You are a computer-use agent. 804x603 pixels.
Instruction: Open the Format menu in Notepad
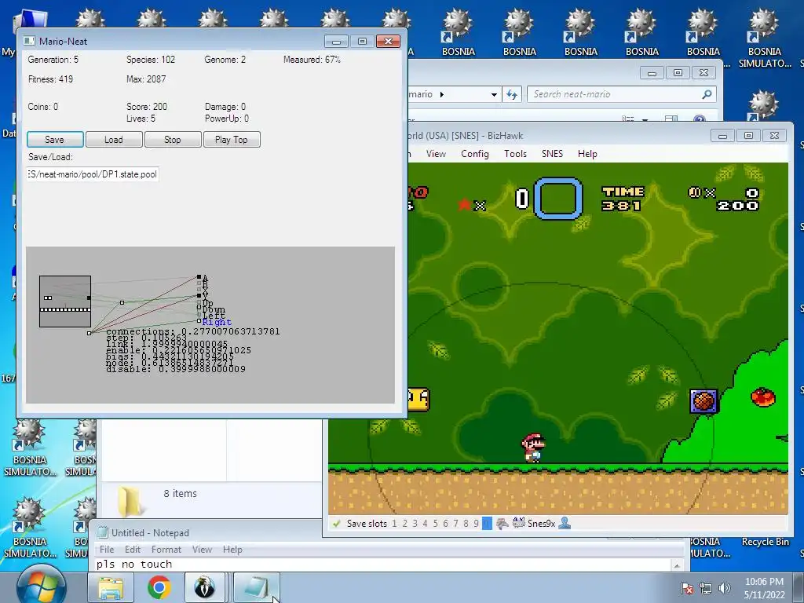[x=166, y=549]
